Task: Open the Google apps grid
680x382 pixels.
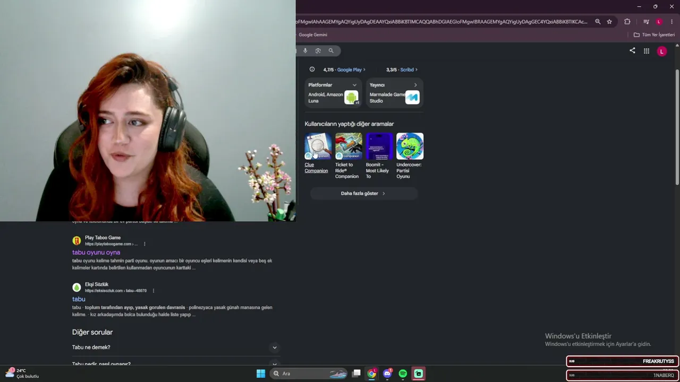Action: click(x=647, y=51)
